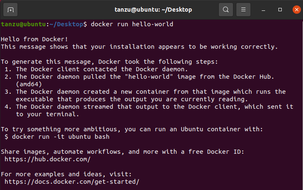Open a new terminal tab
The width and height of the screenshot is (303, 190).
tap(10, 10)
